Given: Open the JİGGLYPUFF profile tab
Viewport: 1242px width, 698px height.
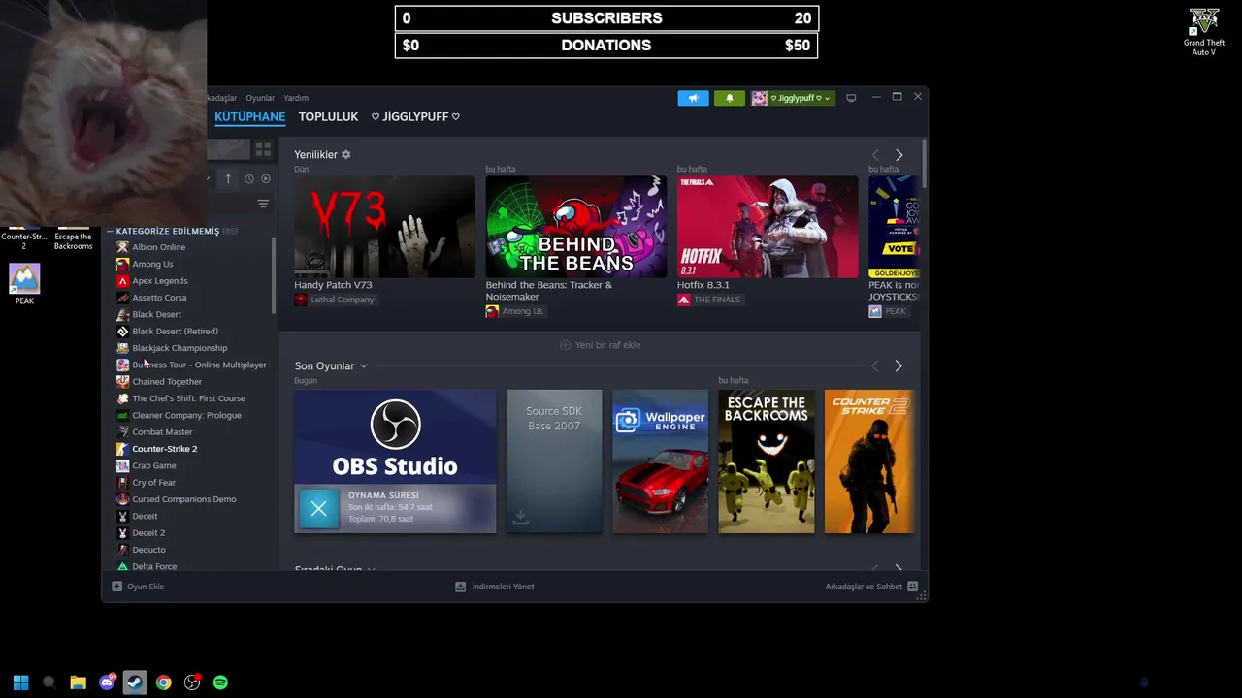Looking at the screenshot, I should 415,116.
